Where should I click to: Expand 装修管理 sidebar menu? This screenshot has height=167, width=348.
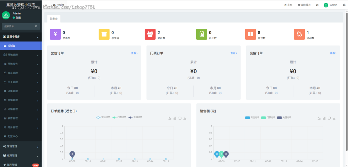tap(21, 118)
